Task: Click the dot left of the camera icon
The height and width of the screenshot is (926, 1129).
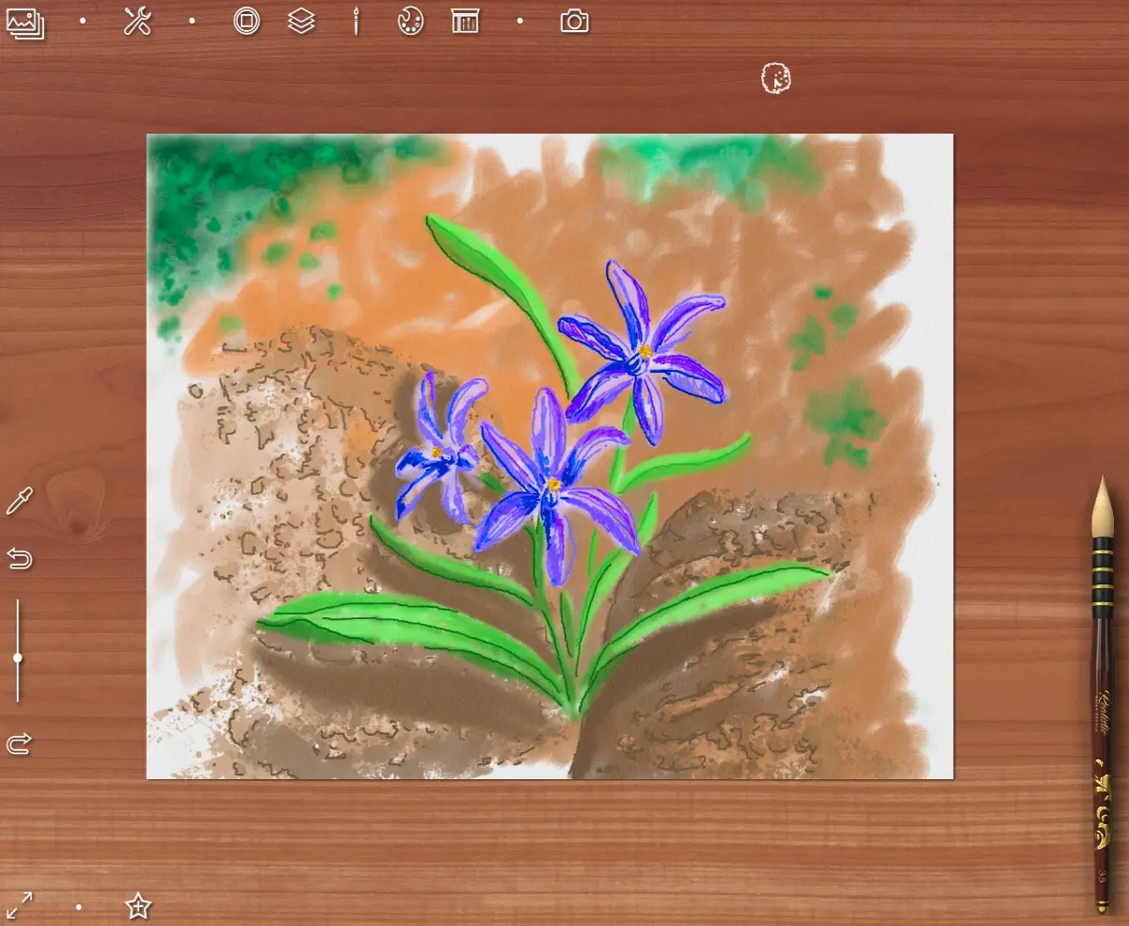Action: (x=519, y=21)
